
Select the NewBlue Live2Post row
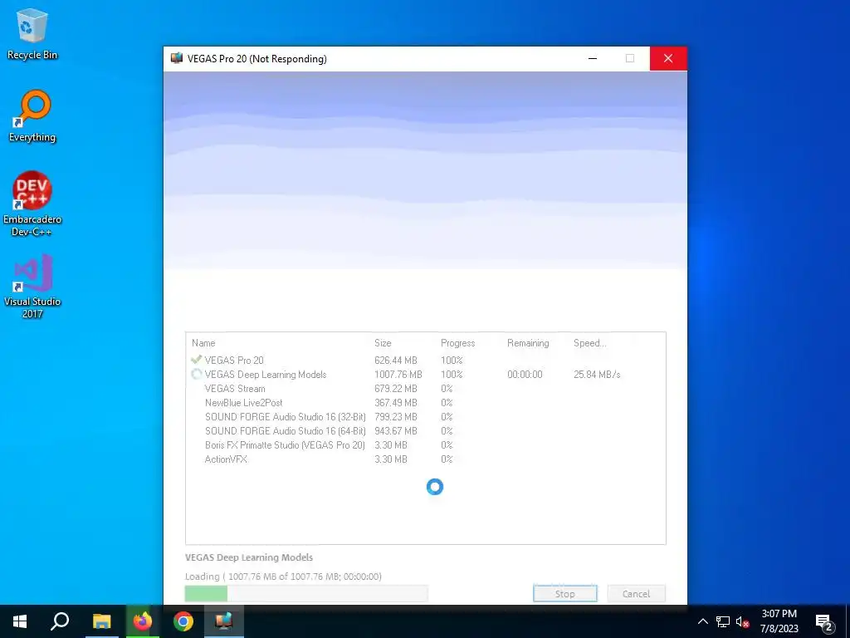(x=426, y=402)
